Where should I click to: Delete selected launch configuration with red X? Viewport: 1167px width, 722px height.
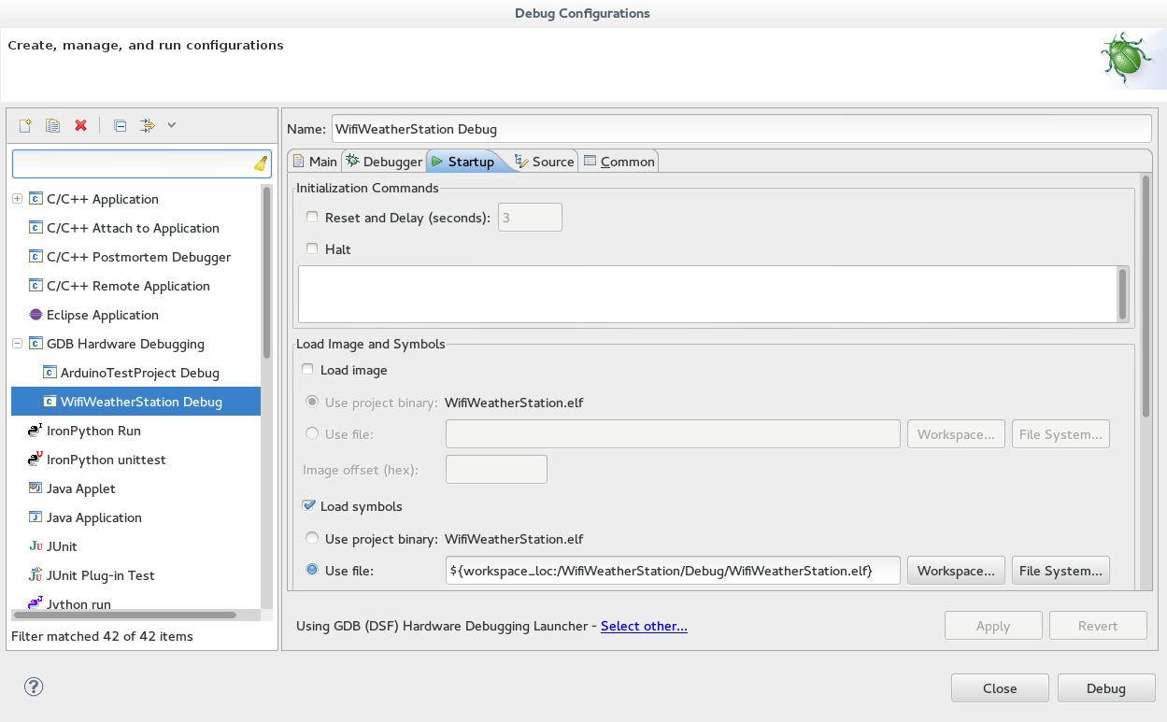click(81, 125)
